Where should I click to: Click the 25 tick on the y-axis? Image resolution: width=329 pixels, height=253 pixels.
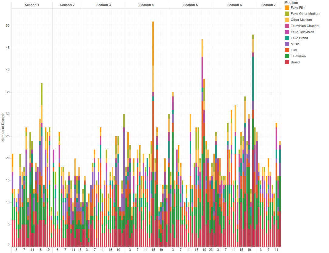[8, 136]
